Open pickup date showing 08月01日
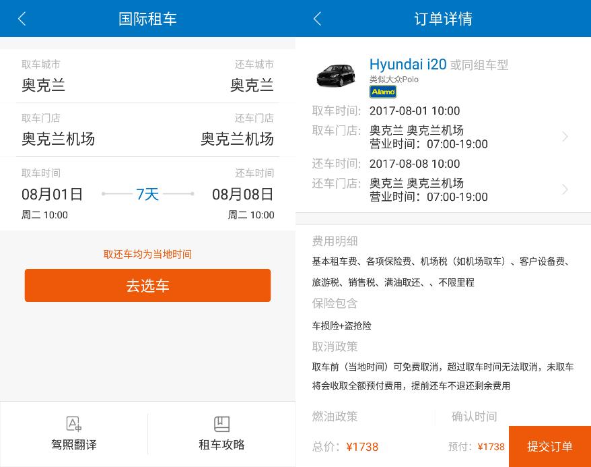Viewport: 591px width, 467px height. [x=52, y=195]
